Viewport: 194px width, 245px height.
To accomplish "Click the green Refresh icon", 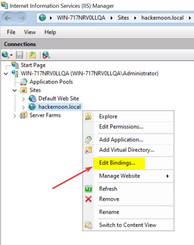I will point(88,189).
